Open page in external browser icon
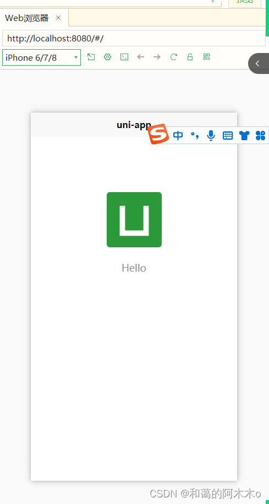Viewport: 269px width, 504px height. [91, 57]
